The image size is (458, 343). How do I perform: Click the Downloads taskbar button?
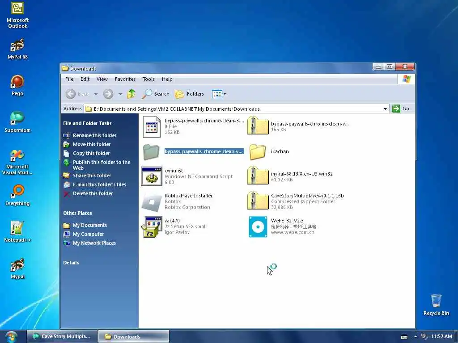tap(133, 337)
